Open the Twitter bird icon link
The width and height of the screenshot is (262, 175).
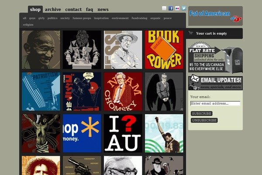pyautogui.click(x=184, y=8)
